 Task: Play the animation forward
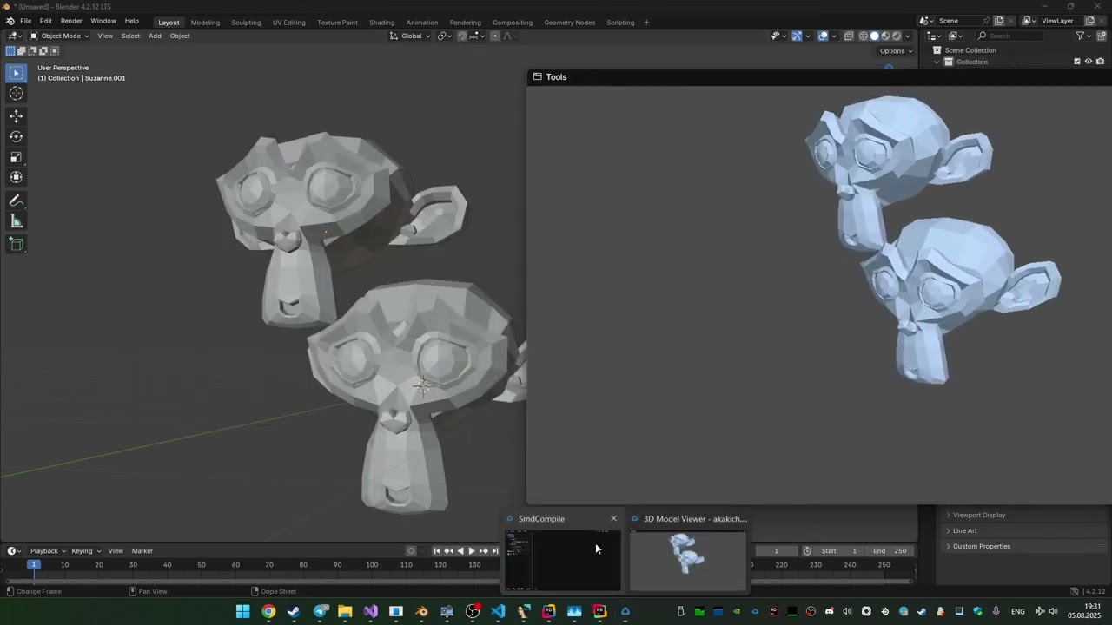pyautogui.click(x=472, y=550)
